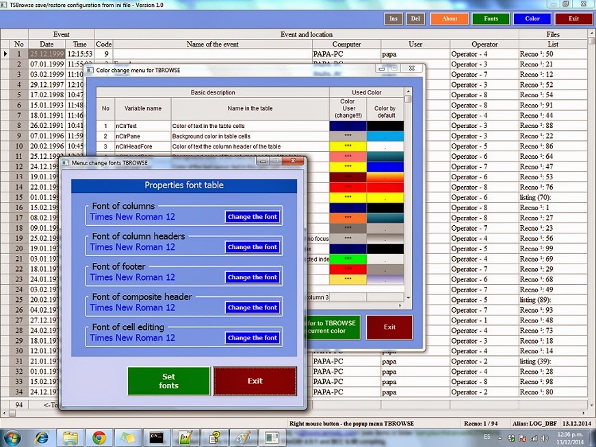Open network signal tray icon
This screenshot has width=596, height=447.
[534, 438]
